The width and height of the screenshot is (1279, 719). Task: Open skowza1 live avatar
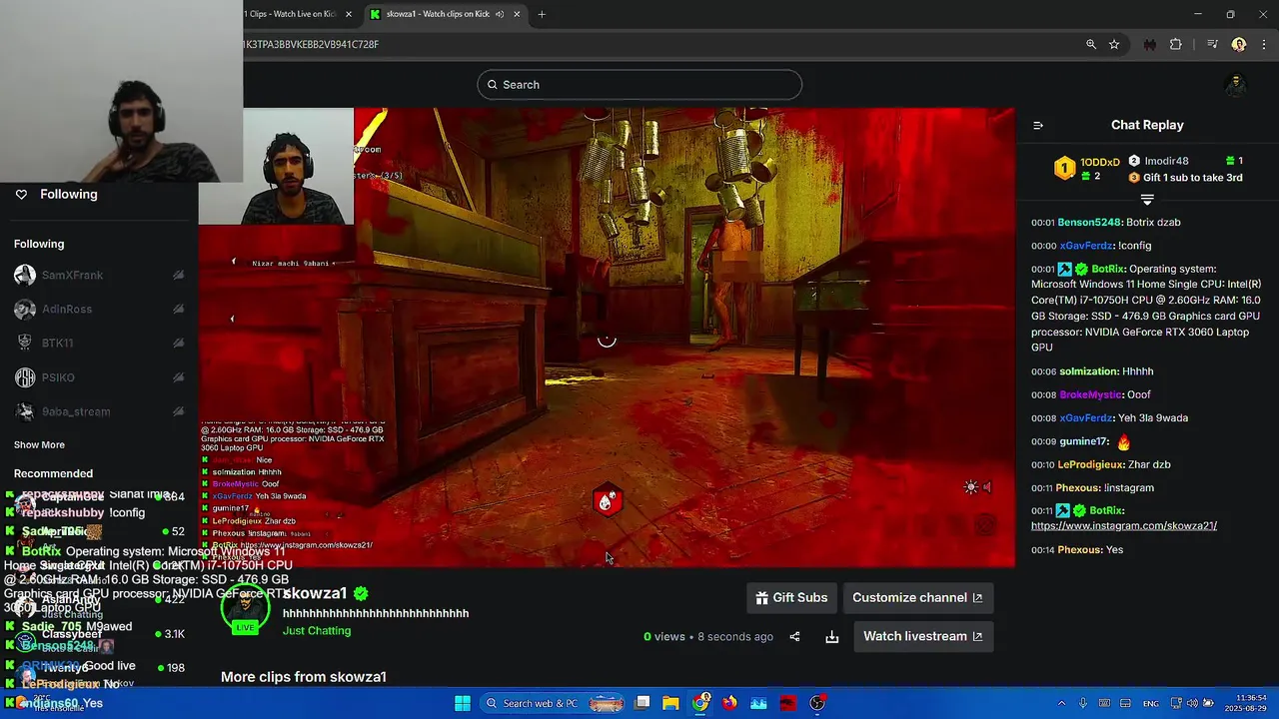[245, 609]
